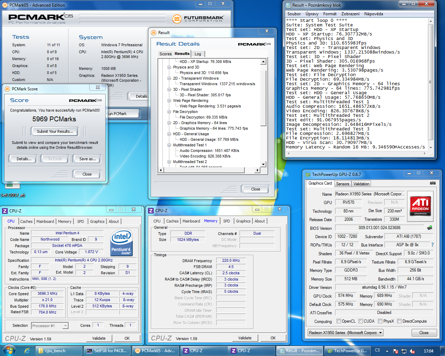Show hidden tray icons arrow
Viewport: 445px width, 356px height.
coord(387,351)
